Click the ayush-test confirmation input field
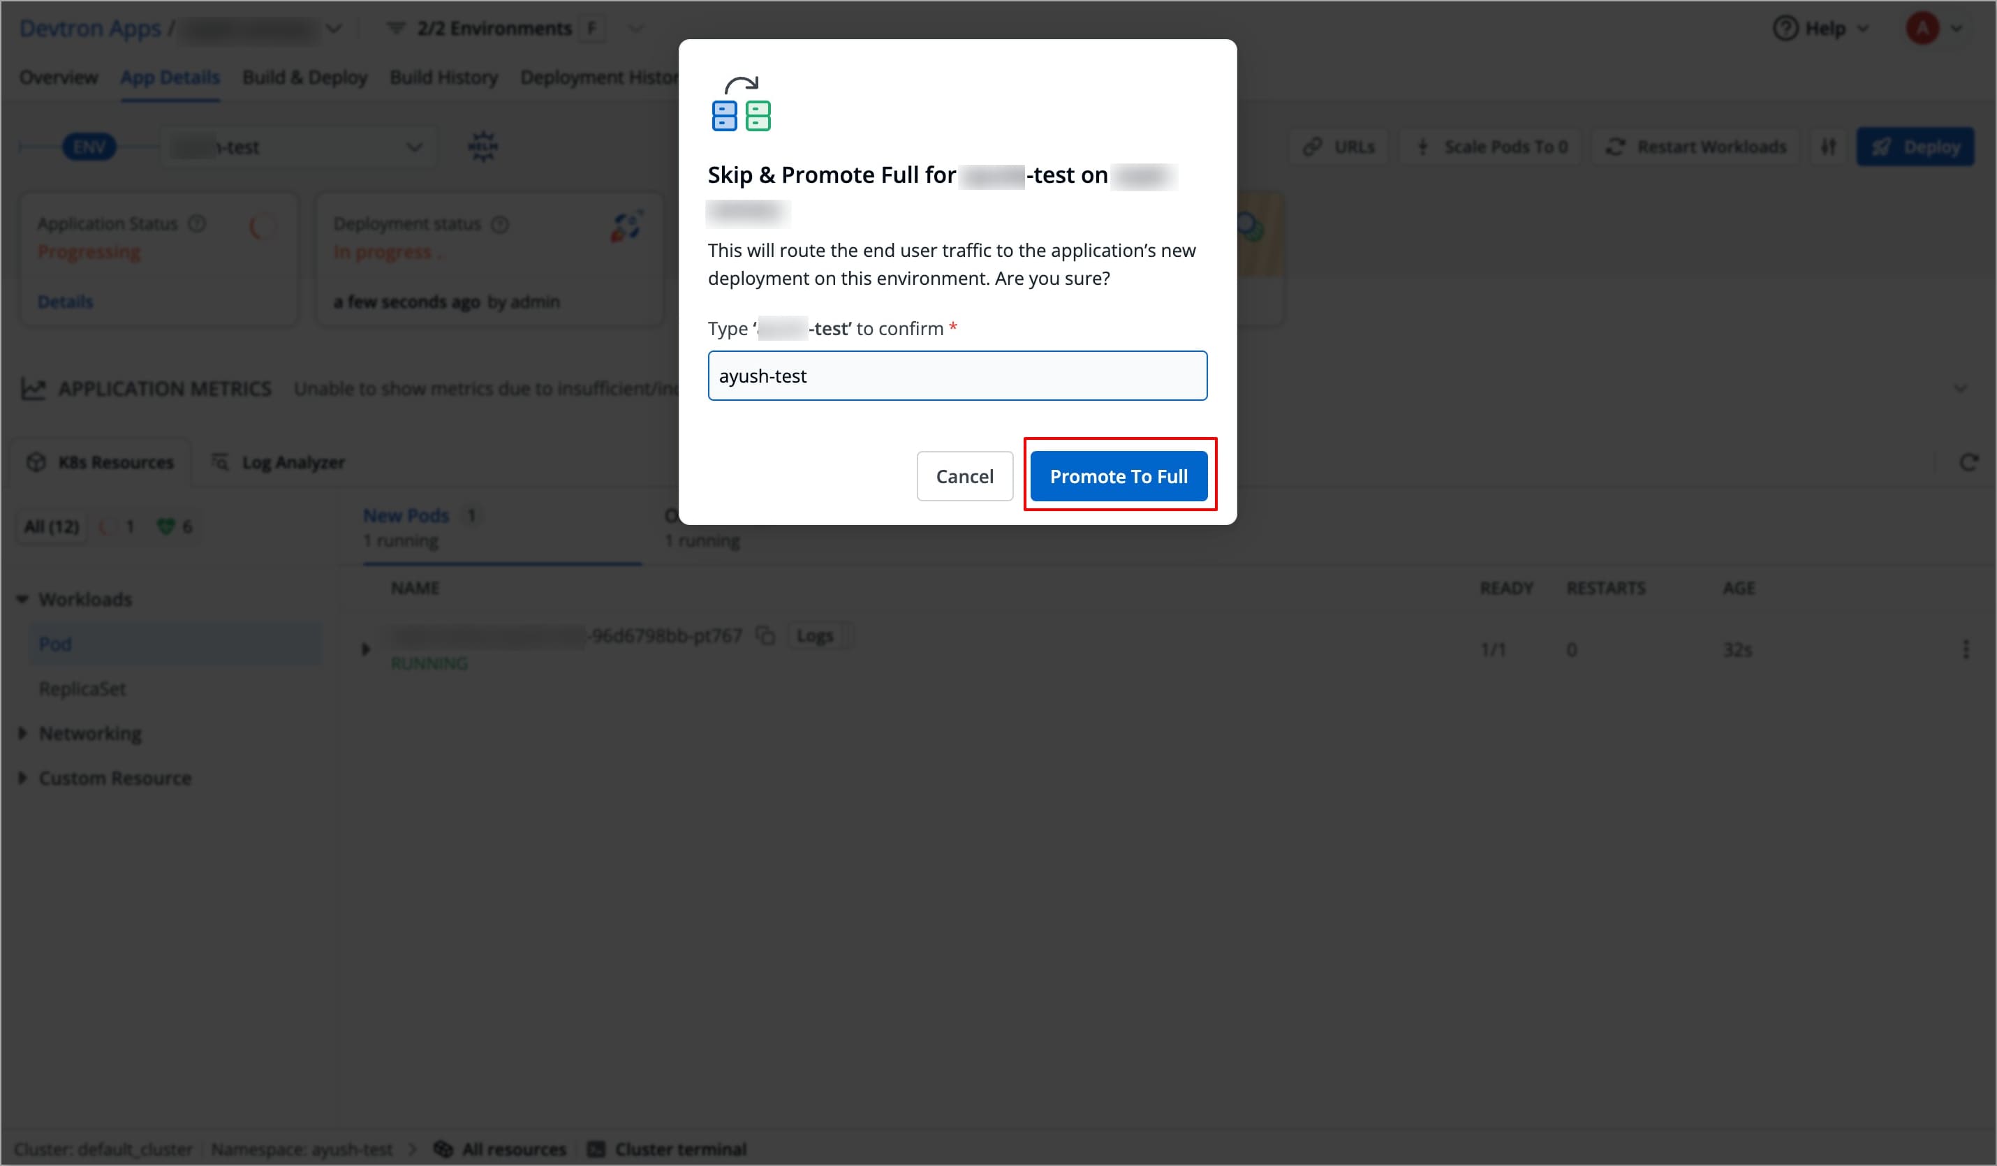The width and height of the screenshot is (1997, 1166). point(957,375)
